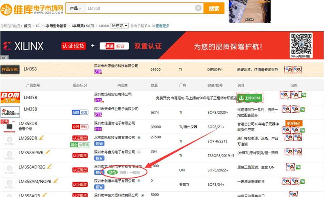Expand the plus icon beside 深圳市中盛大恒科技有限公司

[142, 195]
